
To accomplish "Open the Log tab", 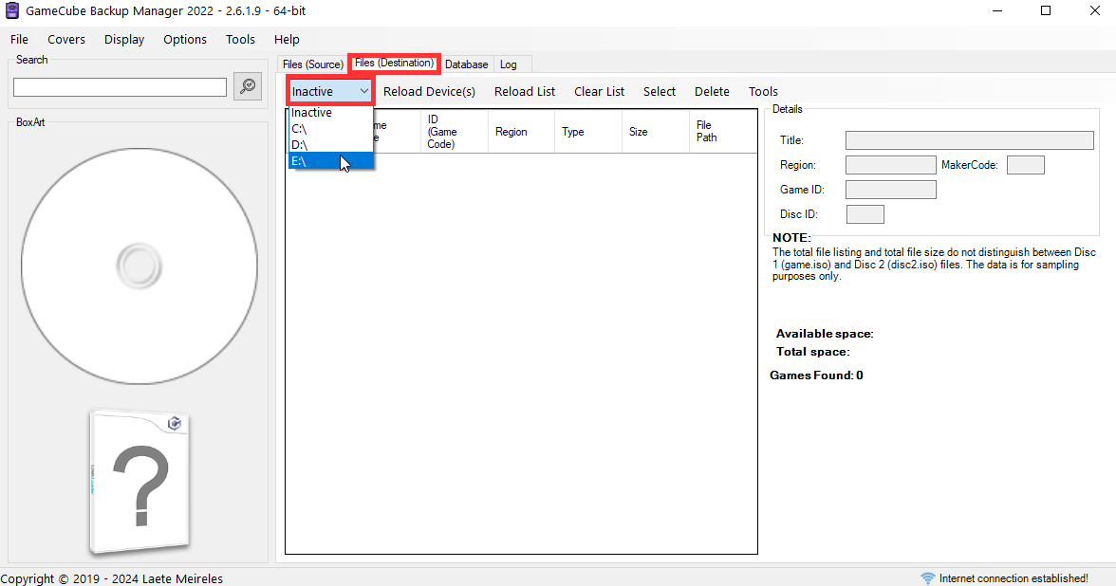I will click(509, 64).
